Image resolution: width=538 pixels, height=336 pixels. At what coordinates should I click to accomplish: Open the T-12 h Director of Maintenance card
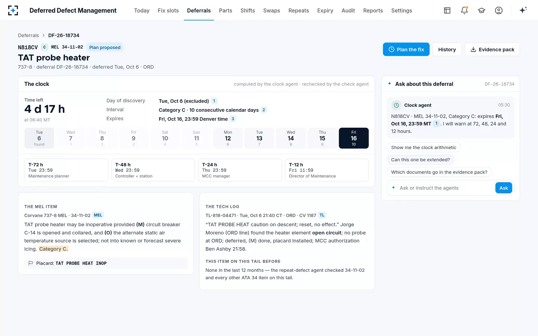327,170
